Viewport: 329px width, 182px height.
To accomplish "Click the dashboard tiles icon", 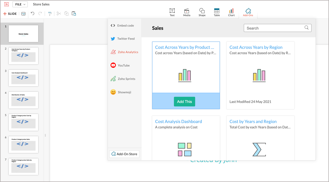I will (x=185, y=150).
